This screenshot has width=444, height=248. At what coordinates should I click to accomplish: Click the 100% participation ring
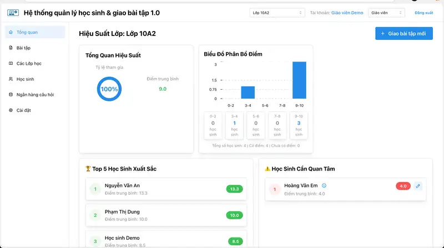coord(109,89)
